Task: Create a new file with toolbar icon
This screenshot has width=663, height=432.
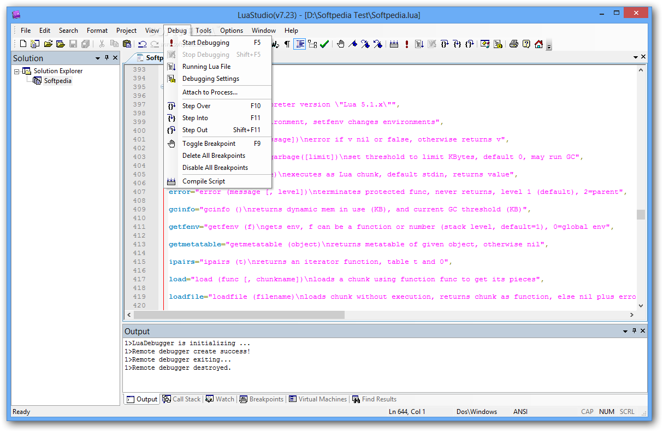Action: (x=23, y=44)
